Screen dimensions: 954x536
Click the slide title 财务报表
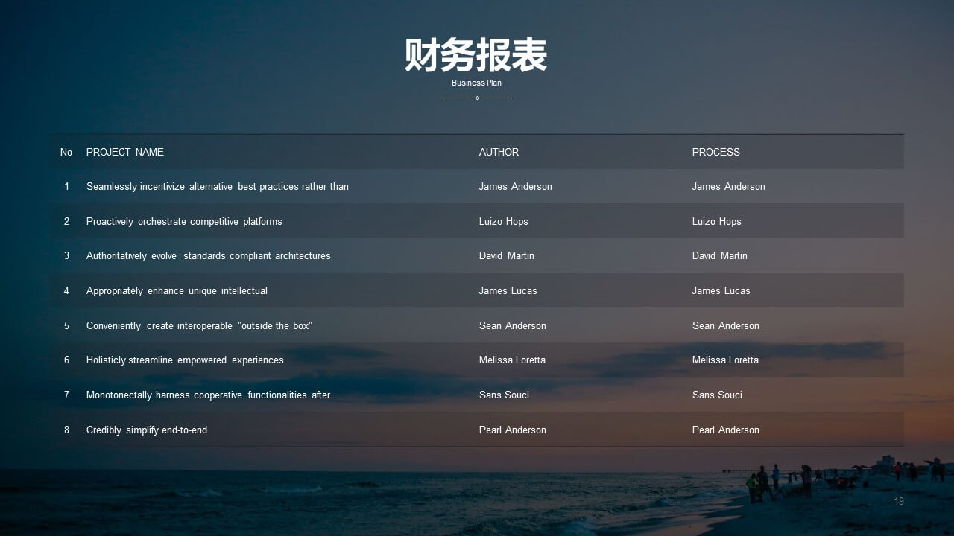click(x=476, y=56)
